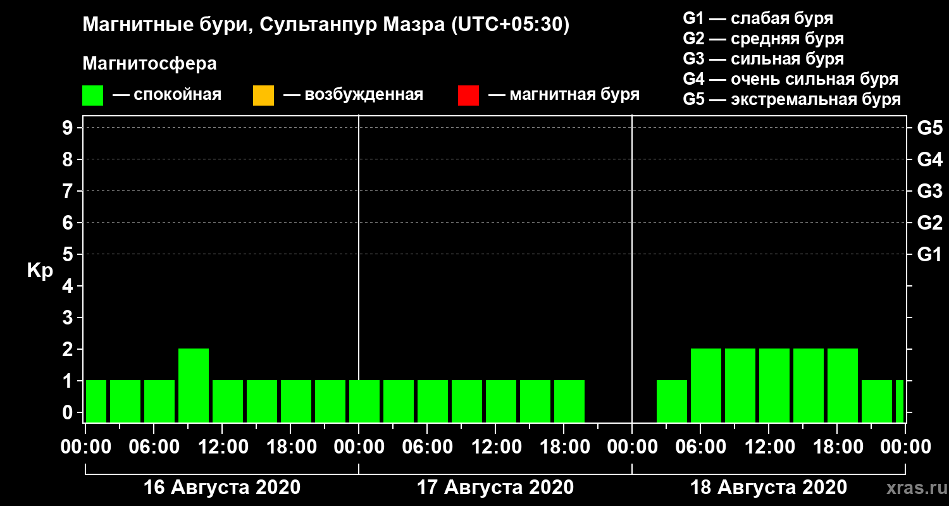This screenshot has height=506, width=949.
Task: Click the first Kp 2 bar at 06:00 on 18 August
Action: (706, 385)
